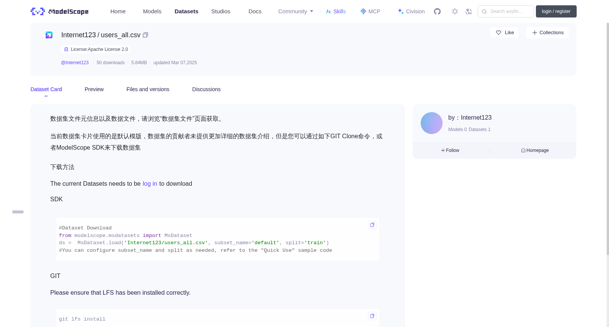Toggle the light/dark theme sun icon
609x327 pixels.
click(x=455, y=11)
